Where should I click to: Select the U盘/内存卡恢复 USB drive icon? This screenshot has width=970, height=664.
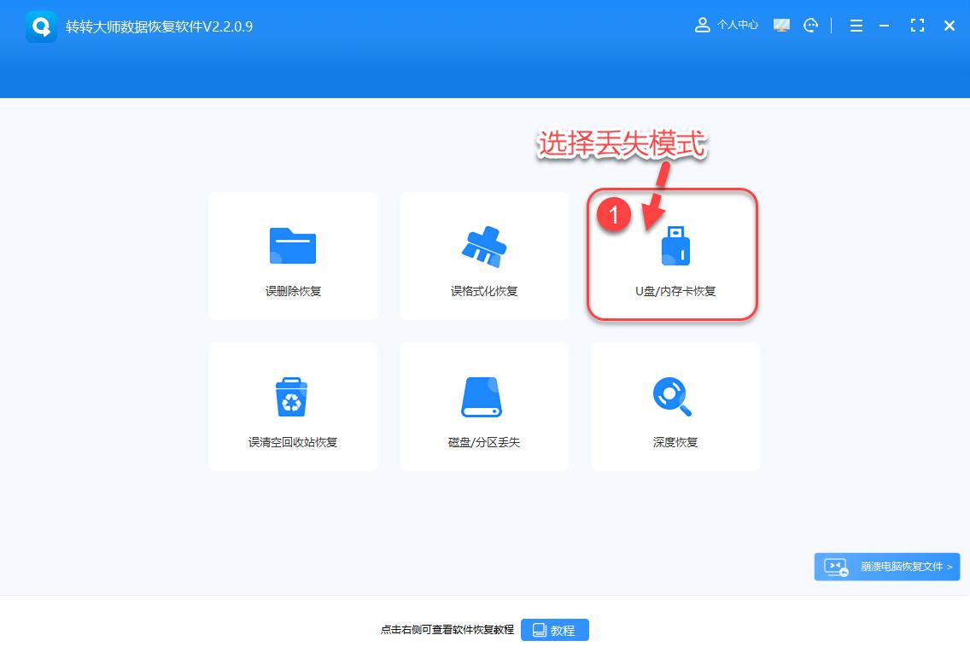click(675, 244)
